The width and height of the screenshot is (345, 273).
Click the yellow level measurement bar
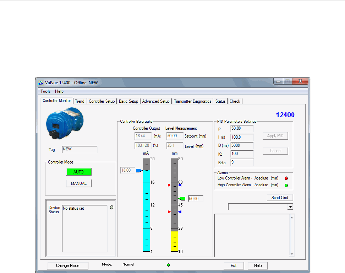pyautogui.click(x=175, y=241)
